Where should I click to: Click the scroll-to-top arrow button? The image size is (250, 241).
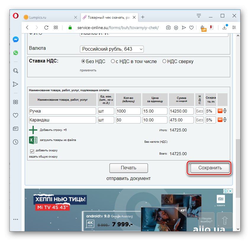click(x=225, y=220)
